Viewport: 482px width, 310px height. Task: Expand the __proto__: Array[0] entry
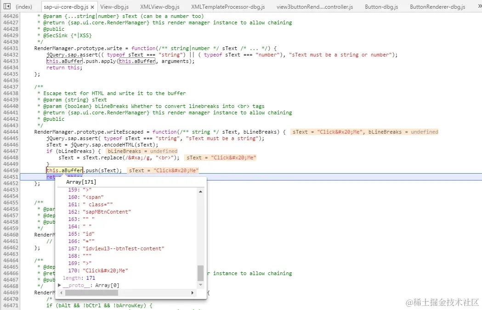59,285
